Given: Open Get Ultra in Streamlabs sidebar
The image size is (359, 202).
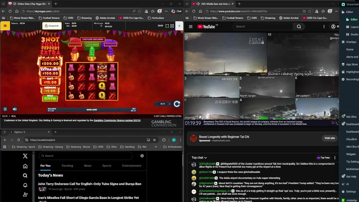Looking at the screenshot, I should pyautogui.click(x=349, y=117).
